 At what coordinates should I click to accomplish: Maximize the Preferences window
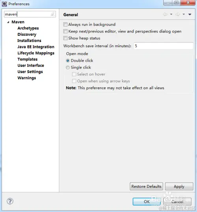click(177, 3)
